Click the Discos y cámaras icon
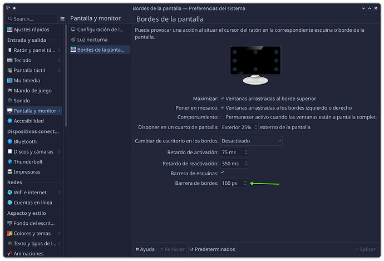384x261 pixels. pos(10,151)
